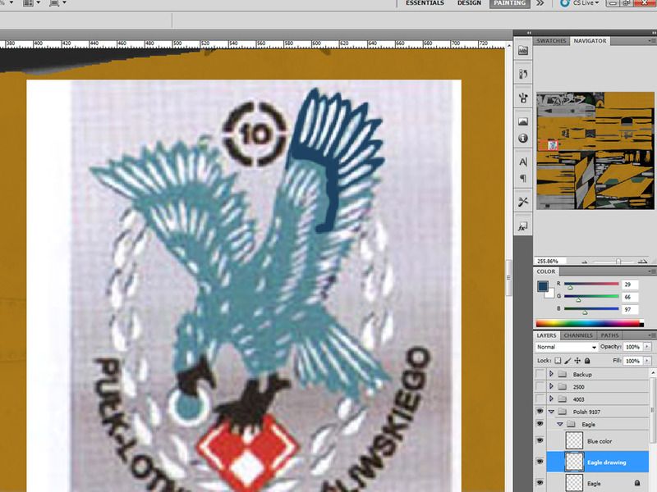Open the Tool Presets panel icon
The height and width of the screenshot is (492, 657).
(523, 202)
